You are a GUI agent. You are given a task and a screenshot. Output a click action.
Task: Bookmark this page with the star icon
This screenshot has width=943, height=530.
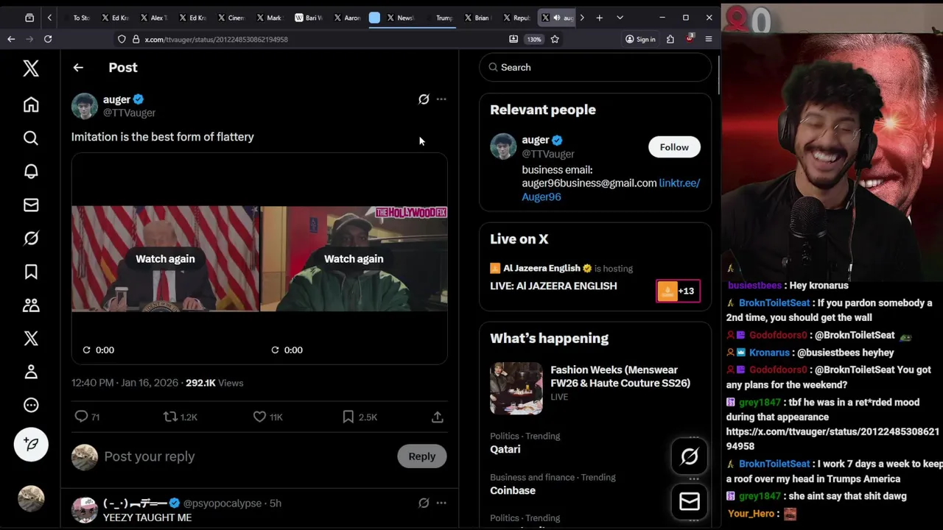coord(555,39)
